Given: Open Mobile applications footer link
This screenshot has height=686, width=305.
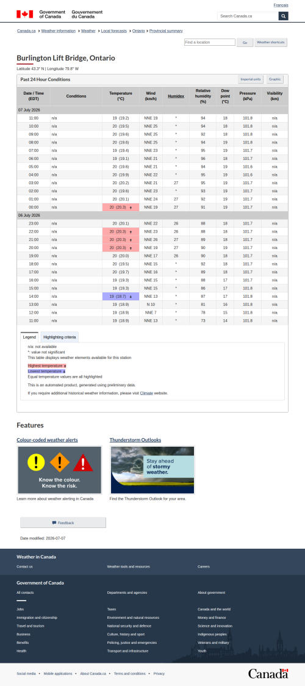Looking at the screenshot, I should point(58,673).
